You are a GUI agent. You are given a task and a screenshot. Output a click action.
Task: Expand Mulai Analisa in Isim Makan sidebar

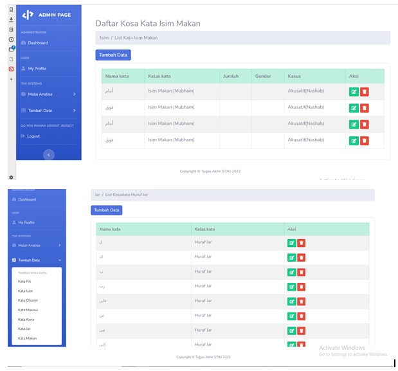(48, 94)
